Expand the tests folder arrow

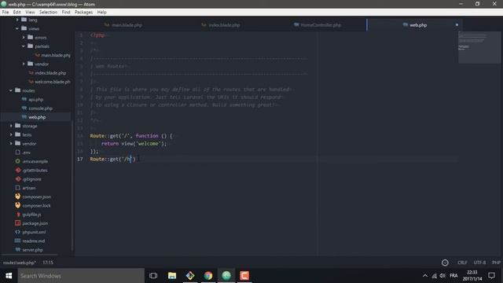(x=11, y=134)
